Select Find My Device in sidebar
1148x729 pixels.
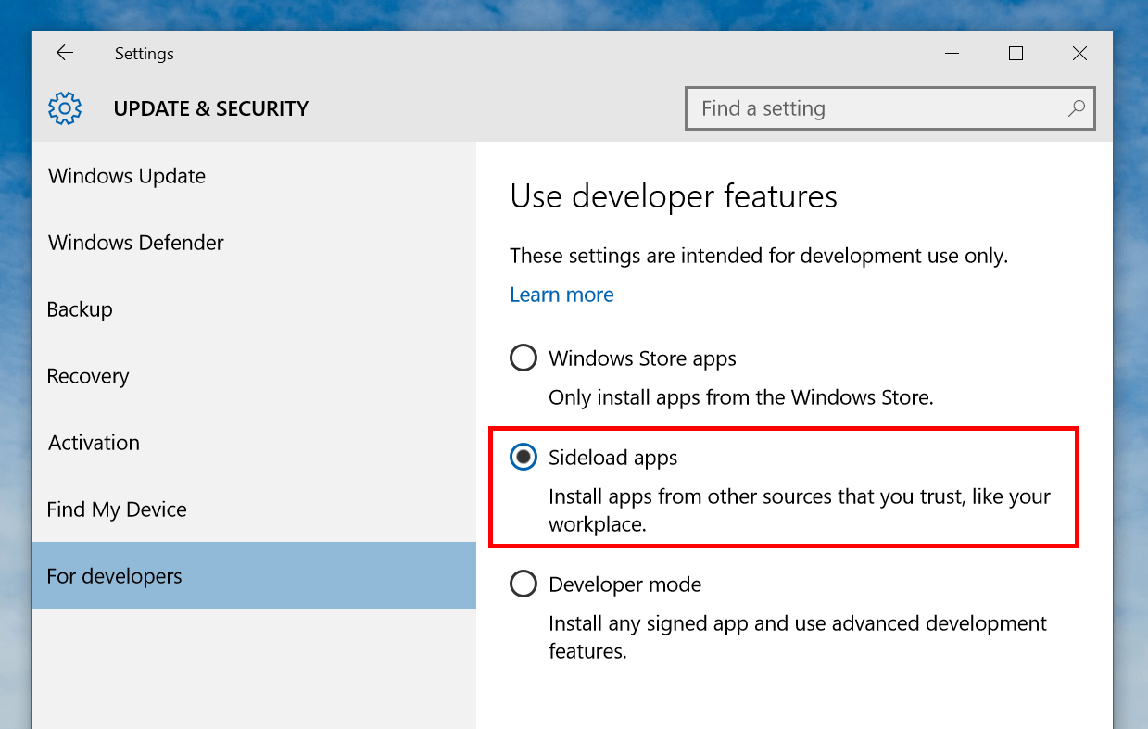pyautogui.click(x=254, y=509)
